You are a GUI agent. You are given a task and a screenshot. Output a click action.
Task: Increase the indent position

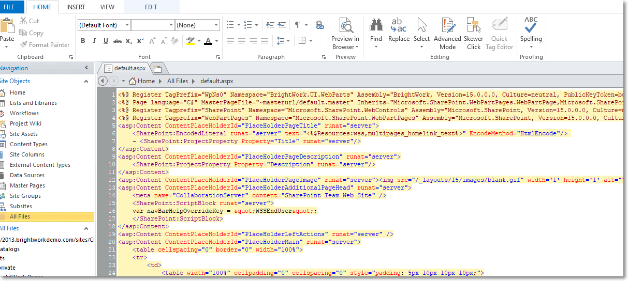282,25
